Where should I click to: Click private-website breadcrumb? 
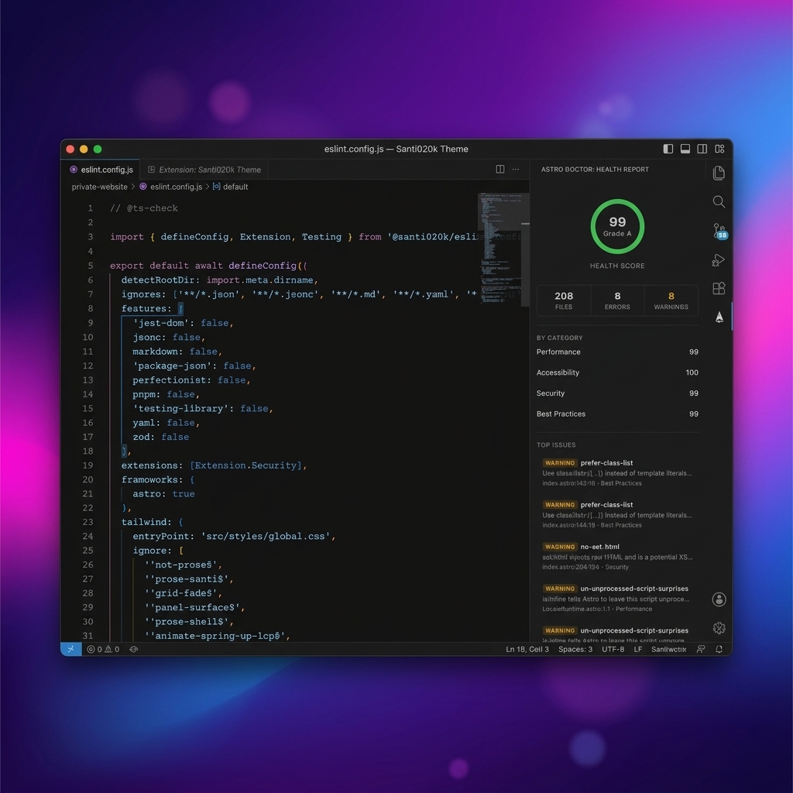click(x=99, y=187)
